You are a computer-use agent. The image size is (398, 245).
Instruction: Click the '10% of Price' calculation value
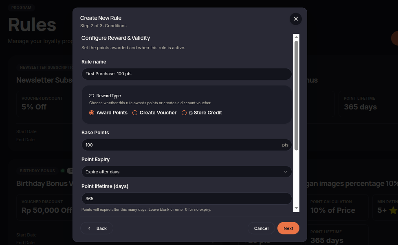tap(332, 210)
